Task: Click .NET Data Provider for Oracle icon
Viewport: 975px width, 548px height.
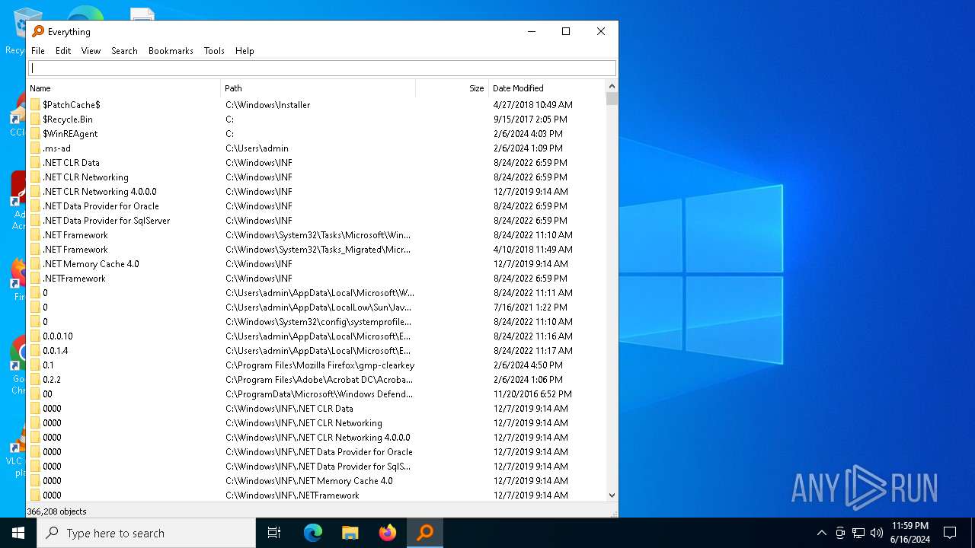Action: click(35, 205)
